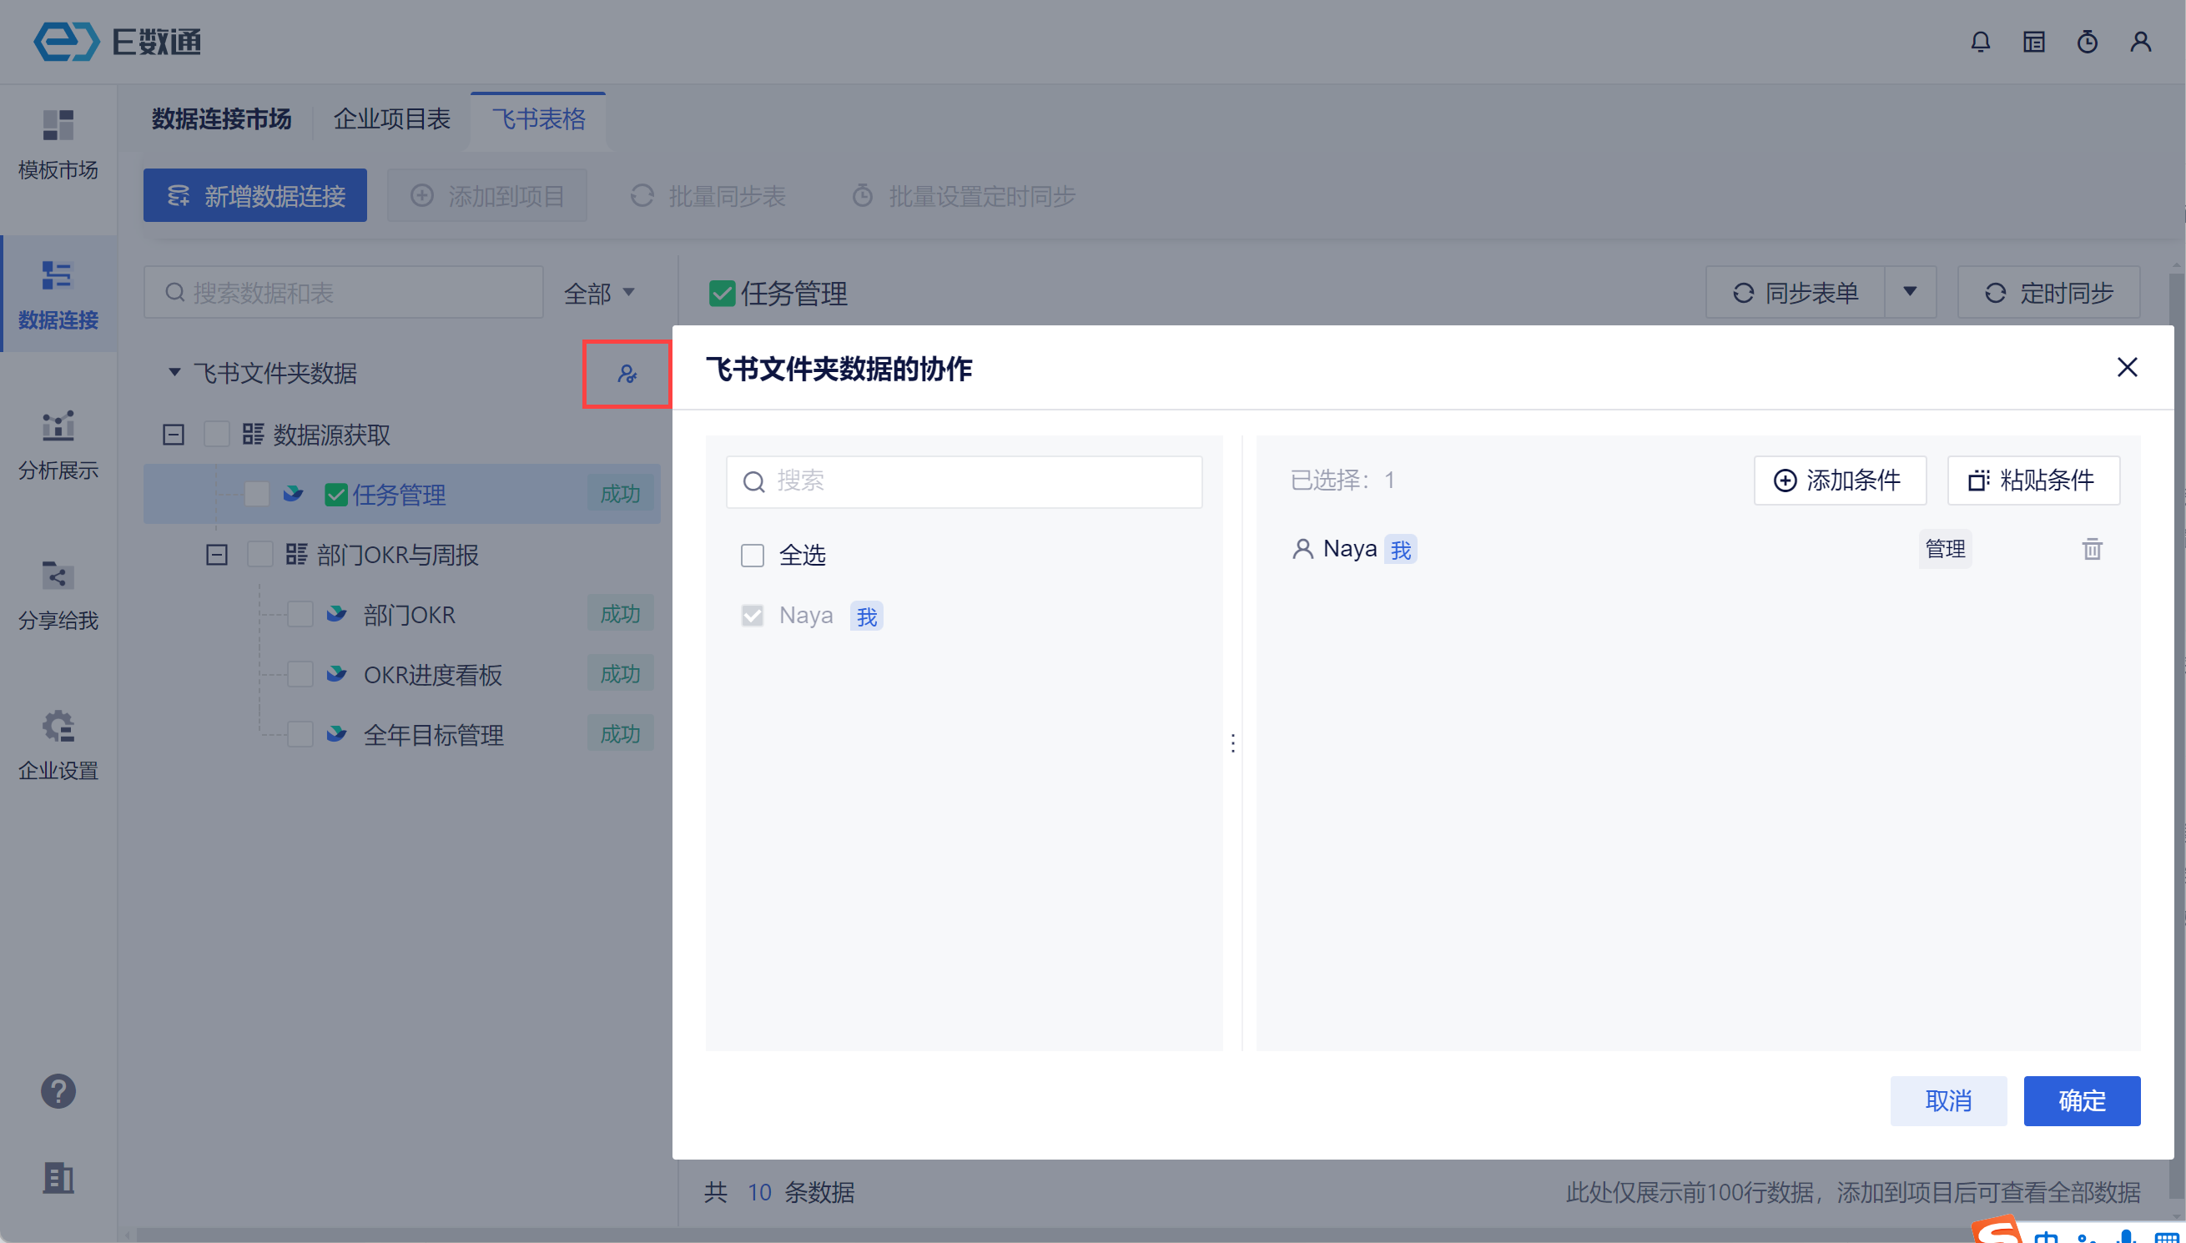The image size is (2186, 1243).
Task: Collapse the 飞书文件夹数据 tree node
Action: click(x=174, y=373)
